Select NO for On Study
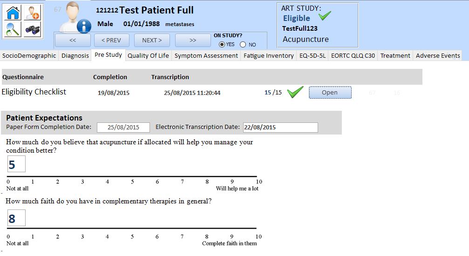Screen dimensions: 469x256 (243, 45)
